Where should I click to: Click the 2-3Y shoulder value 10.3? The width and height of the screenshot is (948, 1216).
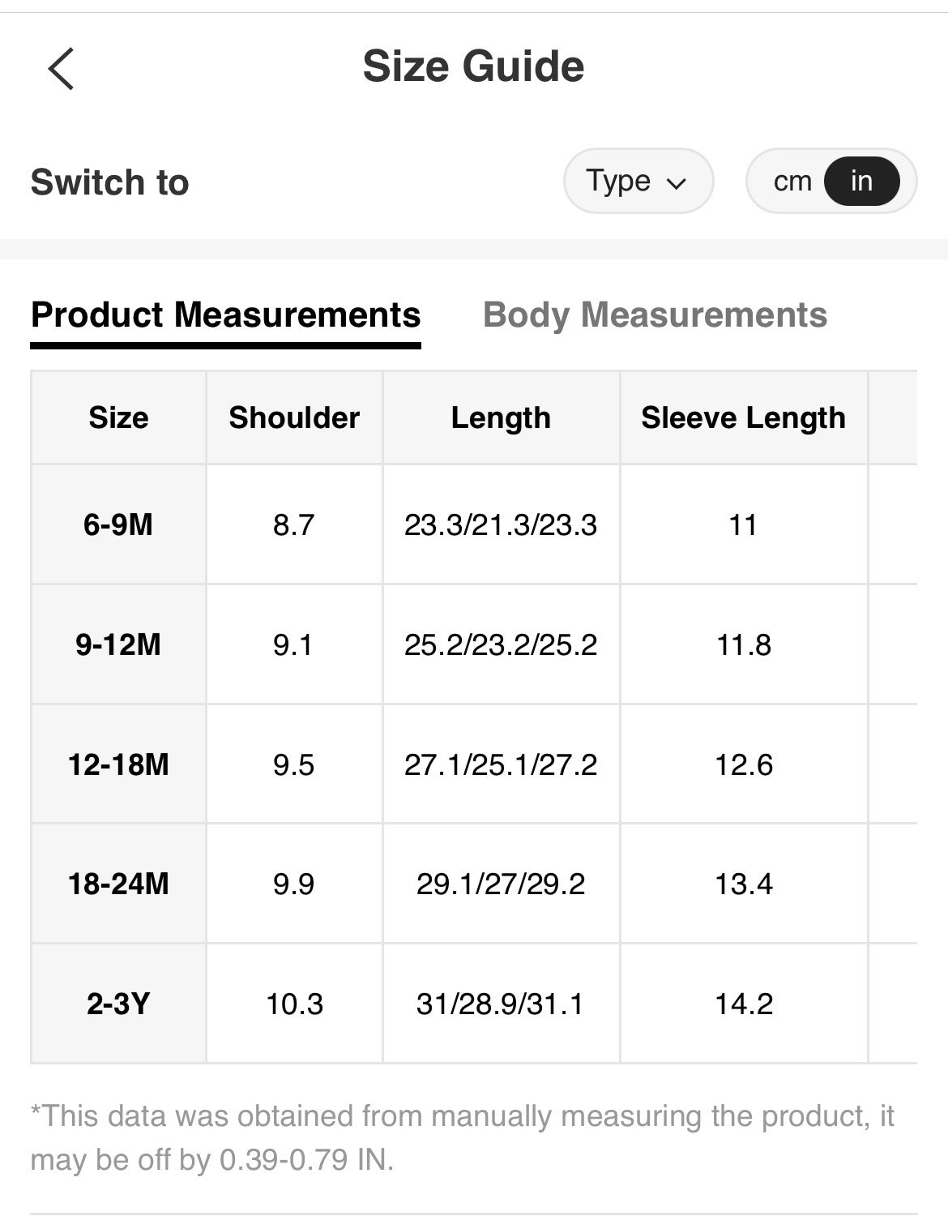pos(294,1004)
